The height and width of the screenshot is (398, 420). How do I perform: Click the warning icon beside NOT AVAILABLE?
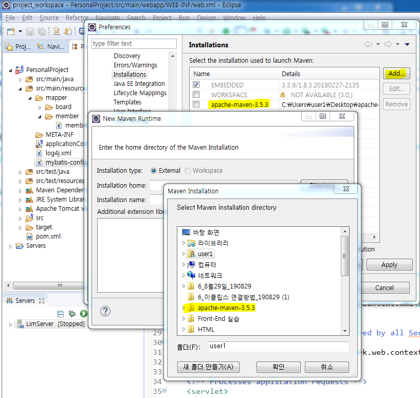pyautogui.click(x=283, y=95)
